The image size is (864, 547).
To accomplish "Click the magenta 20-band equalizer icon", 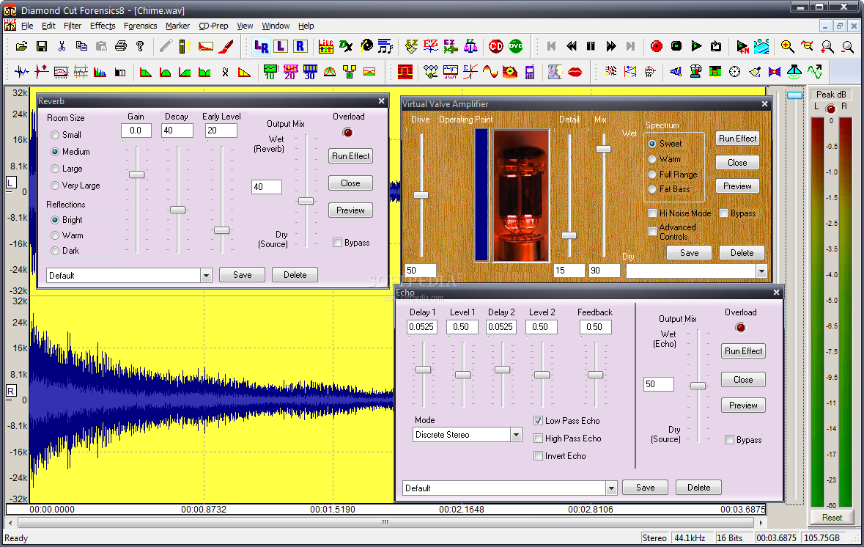I will pyautogui.click(x=290, y=72).
